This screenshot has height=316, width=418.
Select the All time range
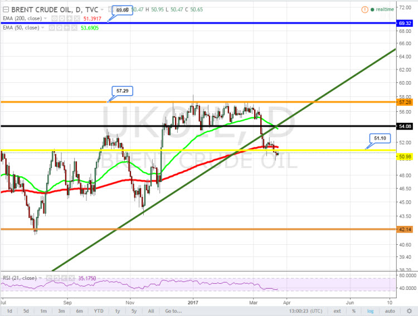coord(151,311)
